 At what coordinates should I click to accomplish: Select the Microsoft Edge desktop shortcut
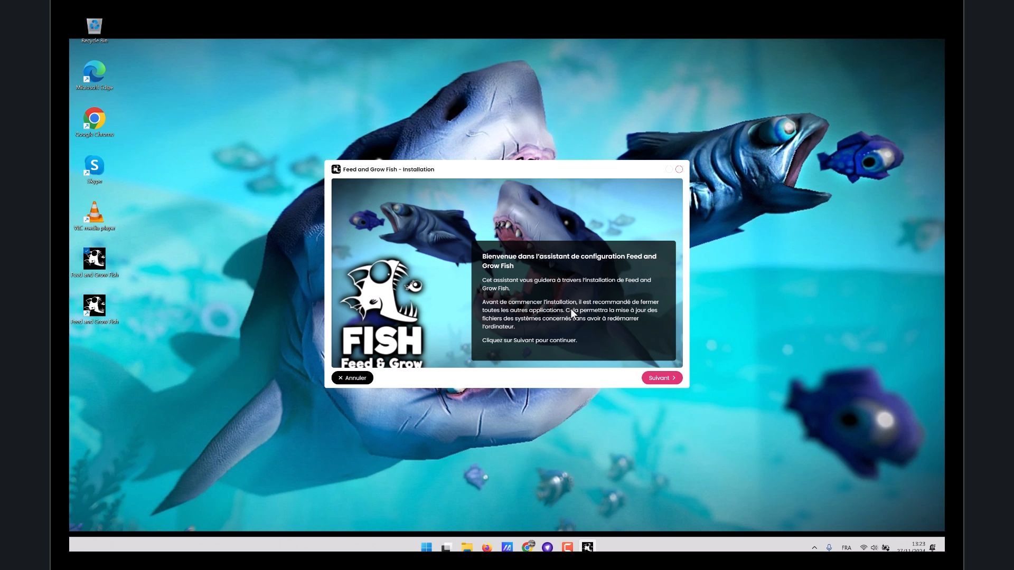point(95,75)
